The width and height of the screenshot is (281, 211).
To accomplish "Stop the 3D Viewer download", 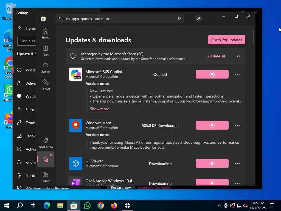I will pos(212,163).
